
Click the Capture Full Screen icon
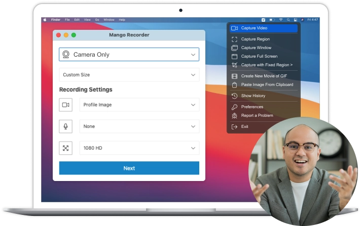[x=234, y=56]
